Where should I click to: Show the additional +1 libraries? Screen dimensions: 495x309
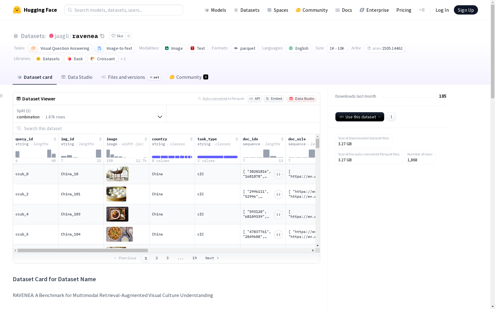click(123, 59)
